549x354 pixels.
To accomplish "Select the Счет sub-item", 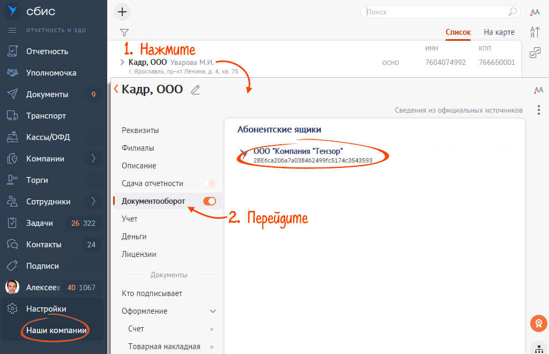I will (x=136, y=329).
